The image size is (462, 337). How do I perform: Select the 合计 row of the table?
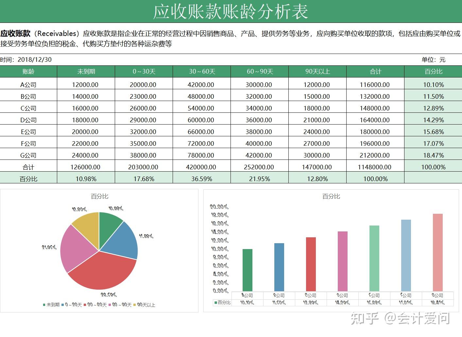tap(29, 167)
